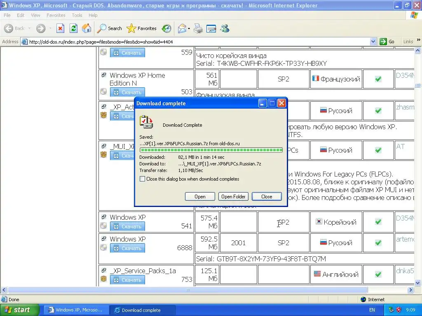This screenshot has height=316, width=422.
Task: Click Скачать button for _XP_Service_Packs_1a
Action: (x=127, y=280)
